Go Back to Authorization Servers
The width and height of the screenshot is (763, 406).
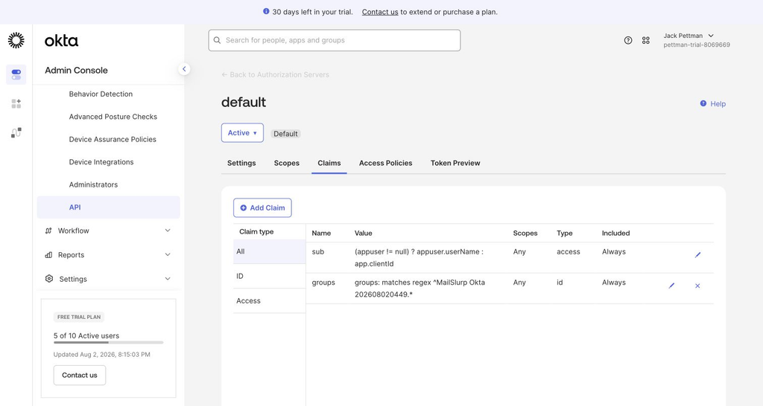tap(276, 75)
